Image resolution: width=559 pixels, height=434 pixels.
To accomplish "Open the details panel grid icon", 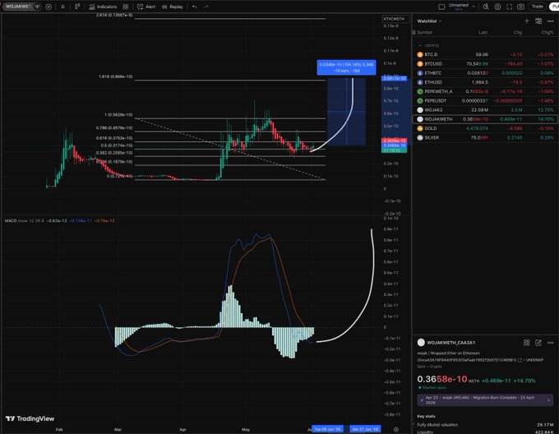I will pyautogui.click(x=527, y=343).
